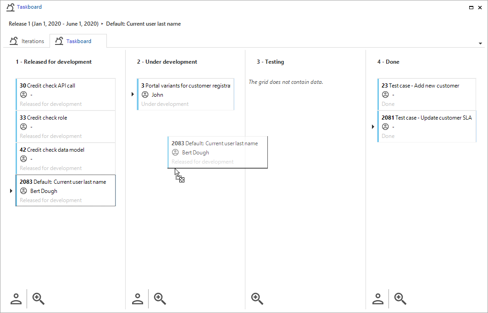Screen dimensions: 488x313
Task: Select card 42 Credit check data model
Action: 66,159
